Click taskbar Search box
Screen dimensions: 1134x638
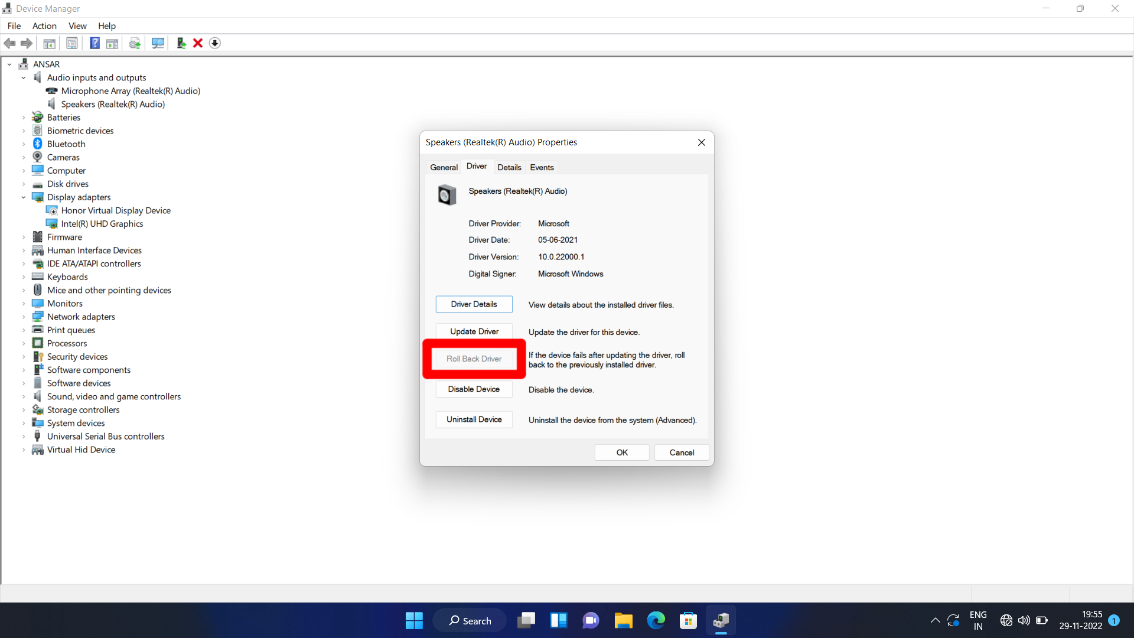pos(470,620)
